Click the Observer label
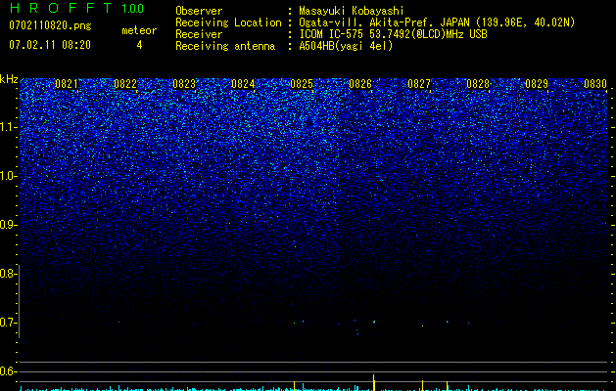This screenshot has height=391, width=616. point(199,11)
